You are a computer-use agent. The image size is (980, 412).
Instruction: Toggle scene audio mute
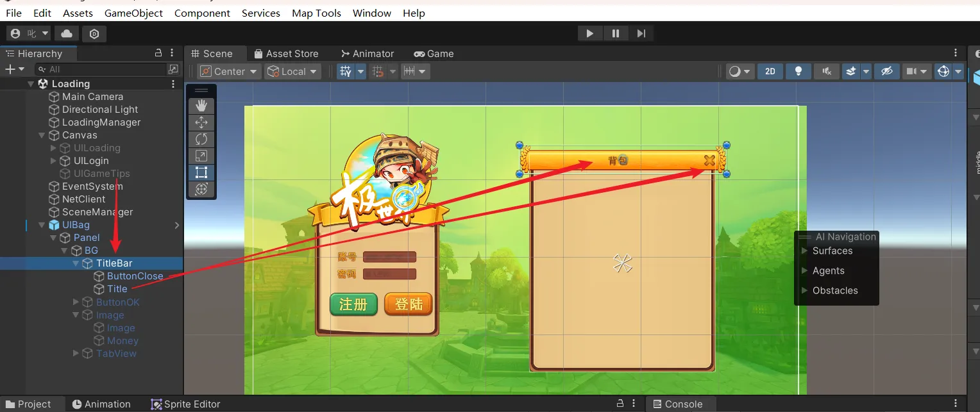click(827, 71)
